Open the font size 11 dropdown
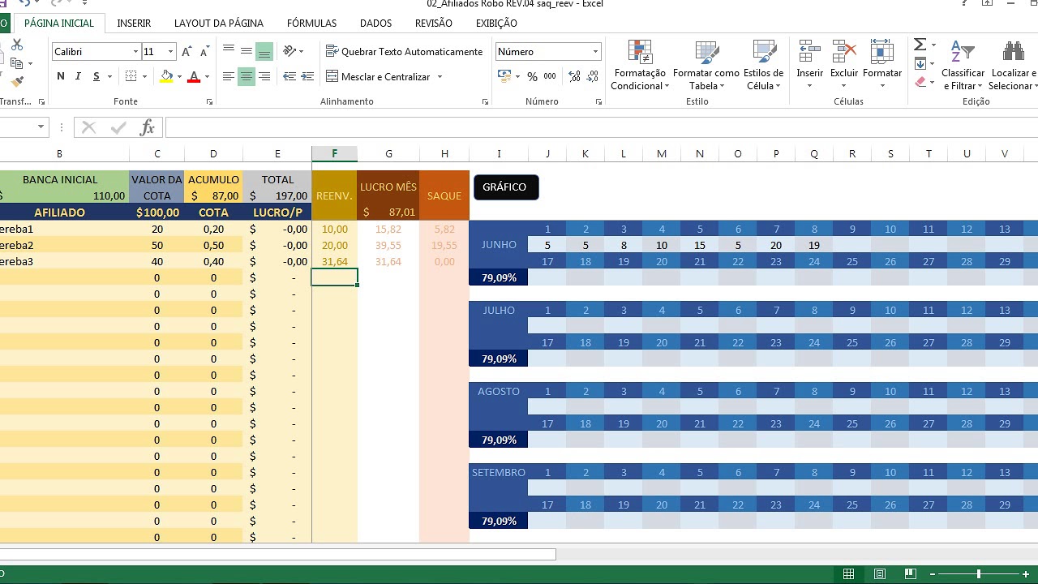Image resolution: width=1038 pixels, height=584 pixels. [170, 52]
